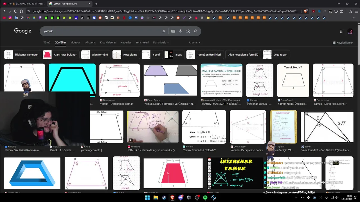Clear the search box with the X icon
The image size is (360, 202).
click(x=164, y=31)
